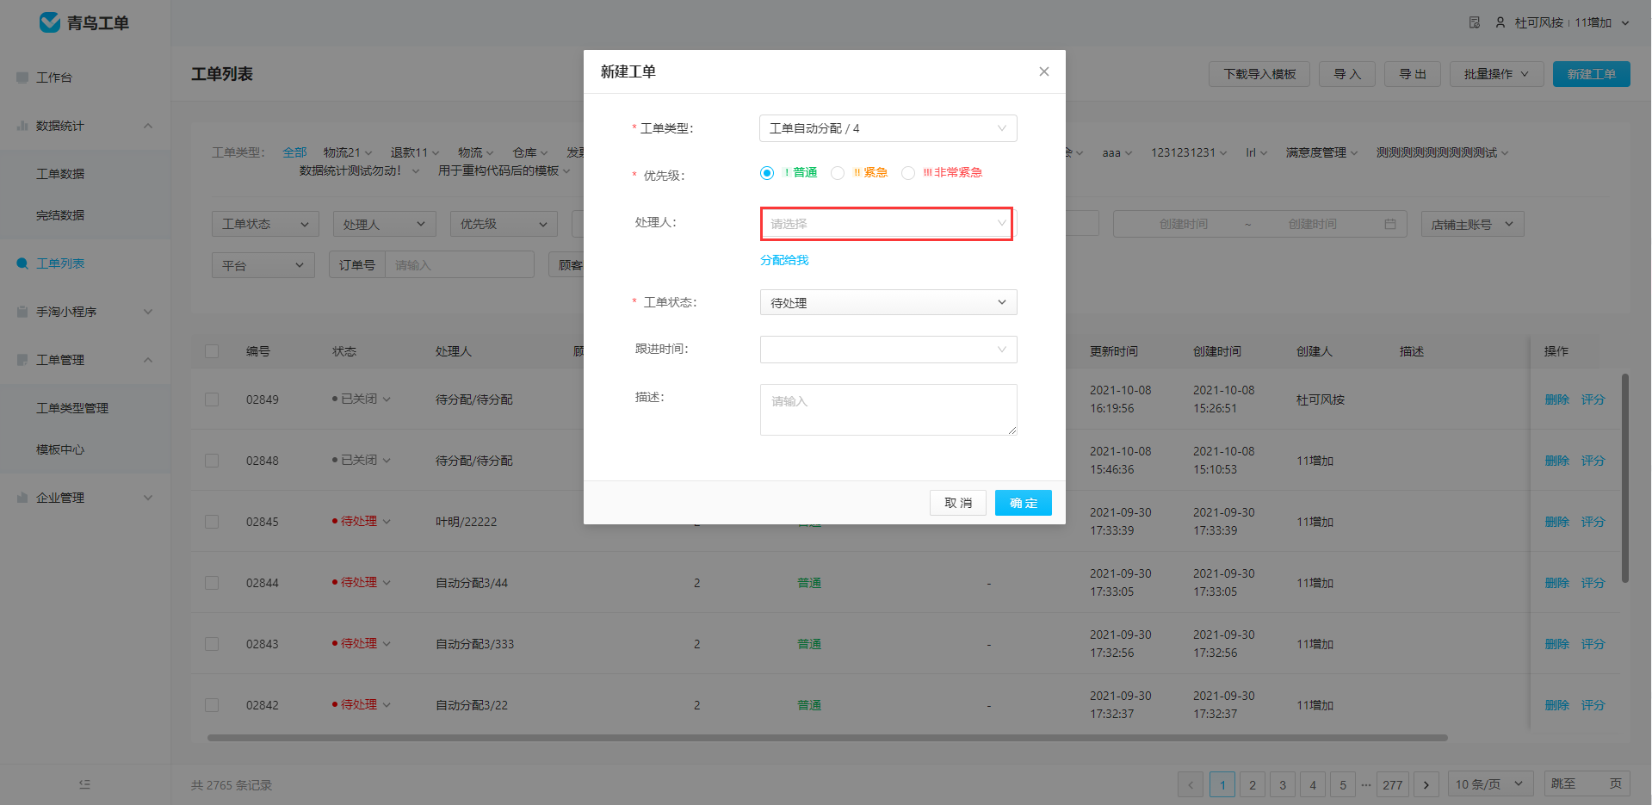The width and height of the screenshot is (1652, 805).
Task: Select the 紧急 priority radio button
Action: point(837,173)
